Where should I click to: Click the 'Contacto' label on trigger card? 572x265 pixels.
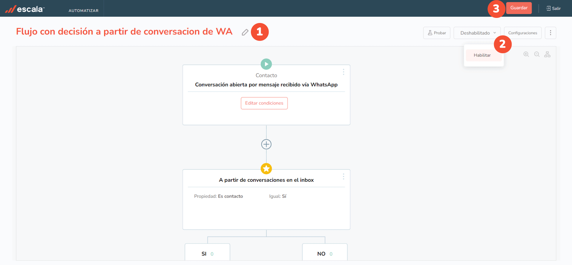(266, 76)
